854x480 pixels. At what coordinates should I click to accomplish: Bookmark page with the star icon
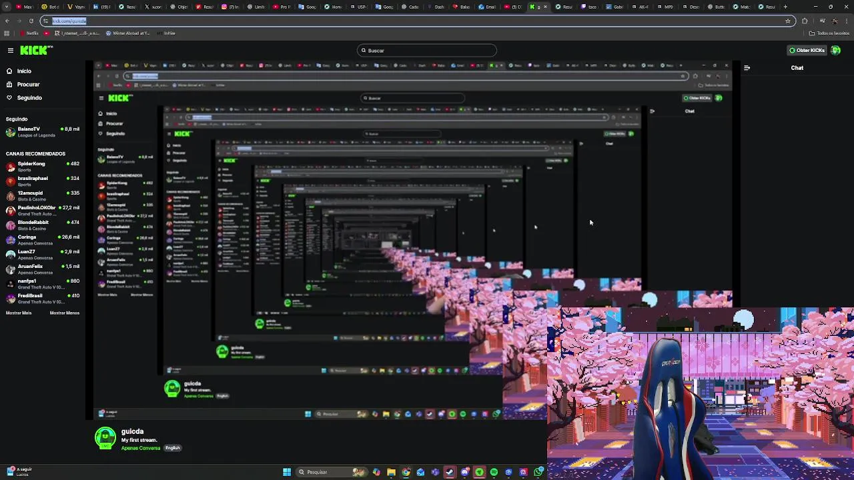coord(788,21)
